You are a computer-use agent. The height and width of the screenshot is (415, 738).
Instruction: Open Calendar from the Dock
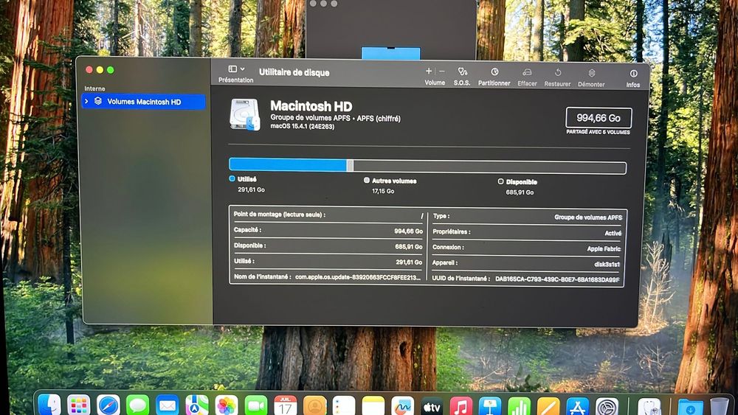point(285,405)
